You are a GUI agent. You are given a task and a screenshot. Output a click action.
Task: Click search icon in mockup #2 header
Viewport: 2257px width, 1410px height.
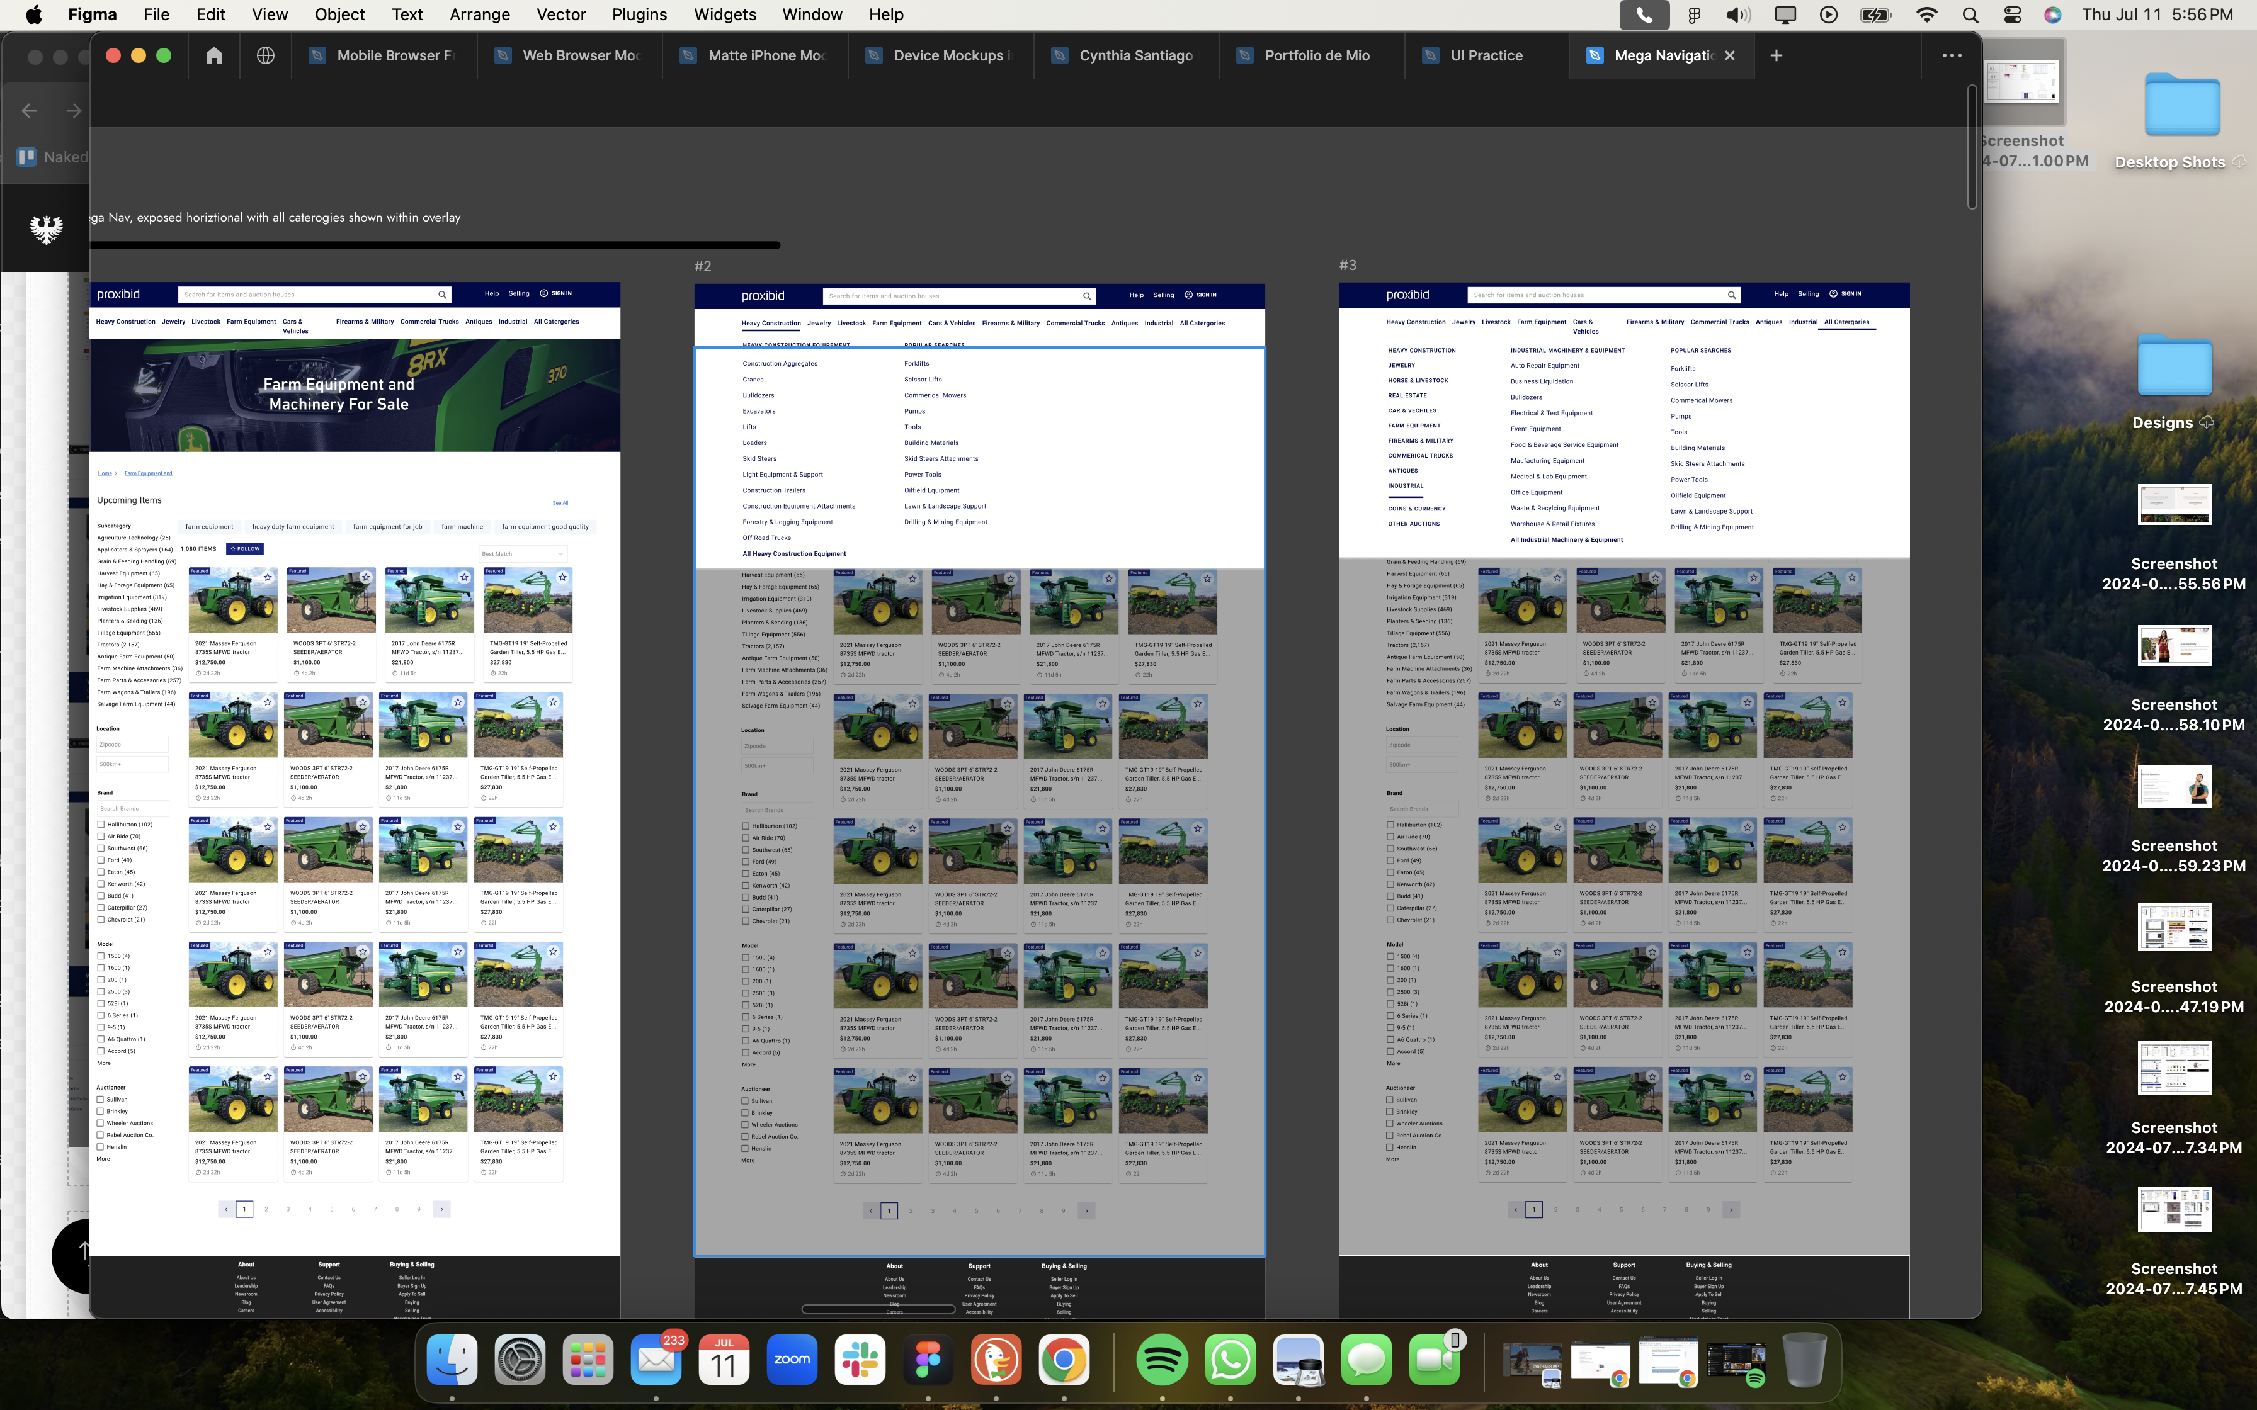1086,296
